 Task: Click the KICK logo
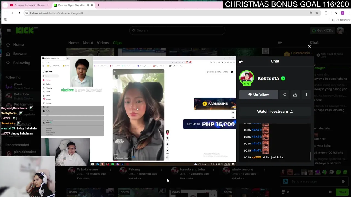26,30
